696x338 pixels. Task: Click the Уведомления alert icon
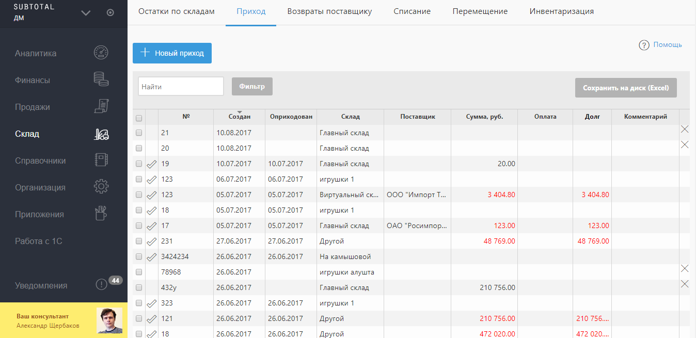[x=101, y=285]
